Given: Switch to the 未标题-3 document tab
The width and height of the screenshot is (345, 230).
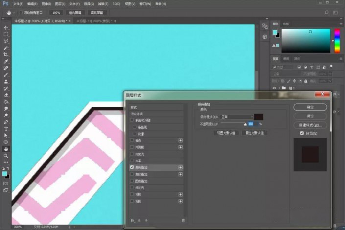Looking at the screenshot, I should coord(94,21).
